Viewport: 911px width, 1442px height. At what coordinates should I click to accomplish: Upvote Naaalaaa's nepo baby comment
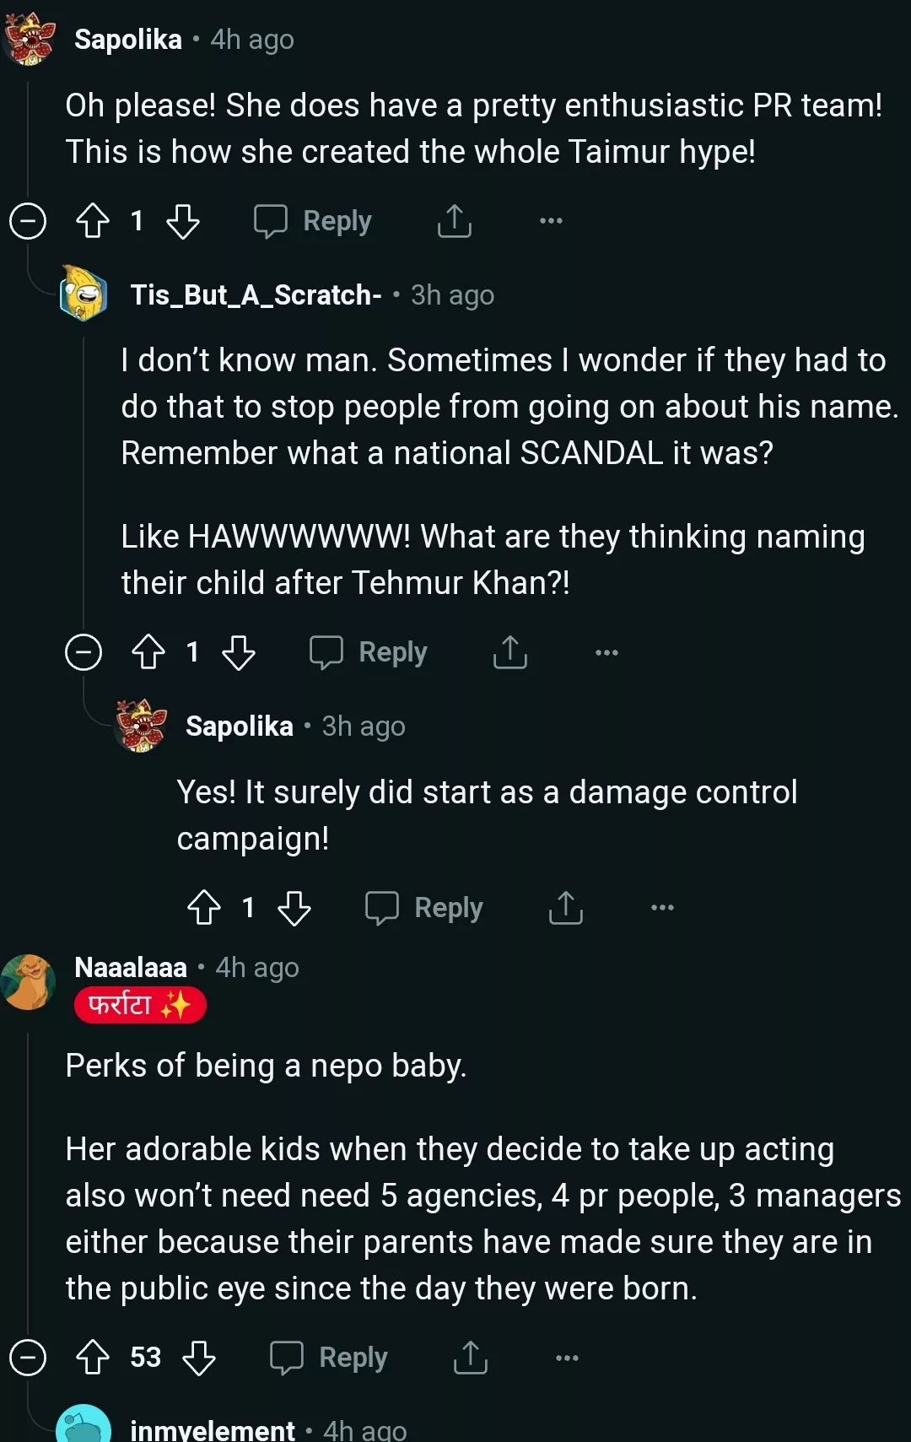[x=93, y=1358]
